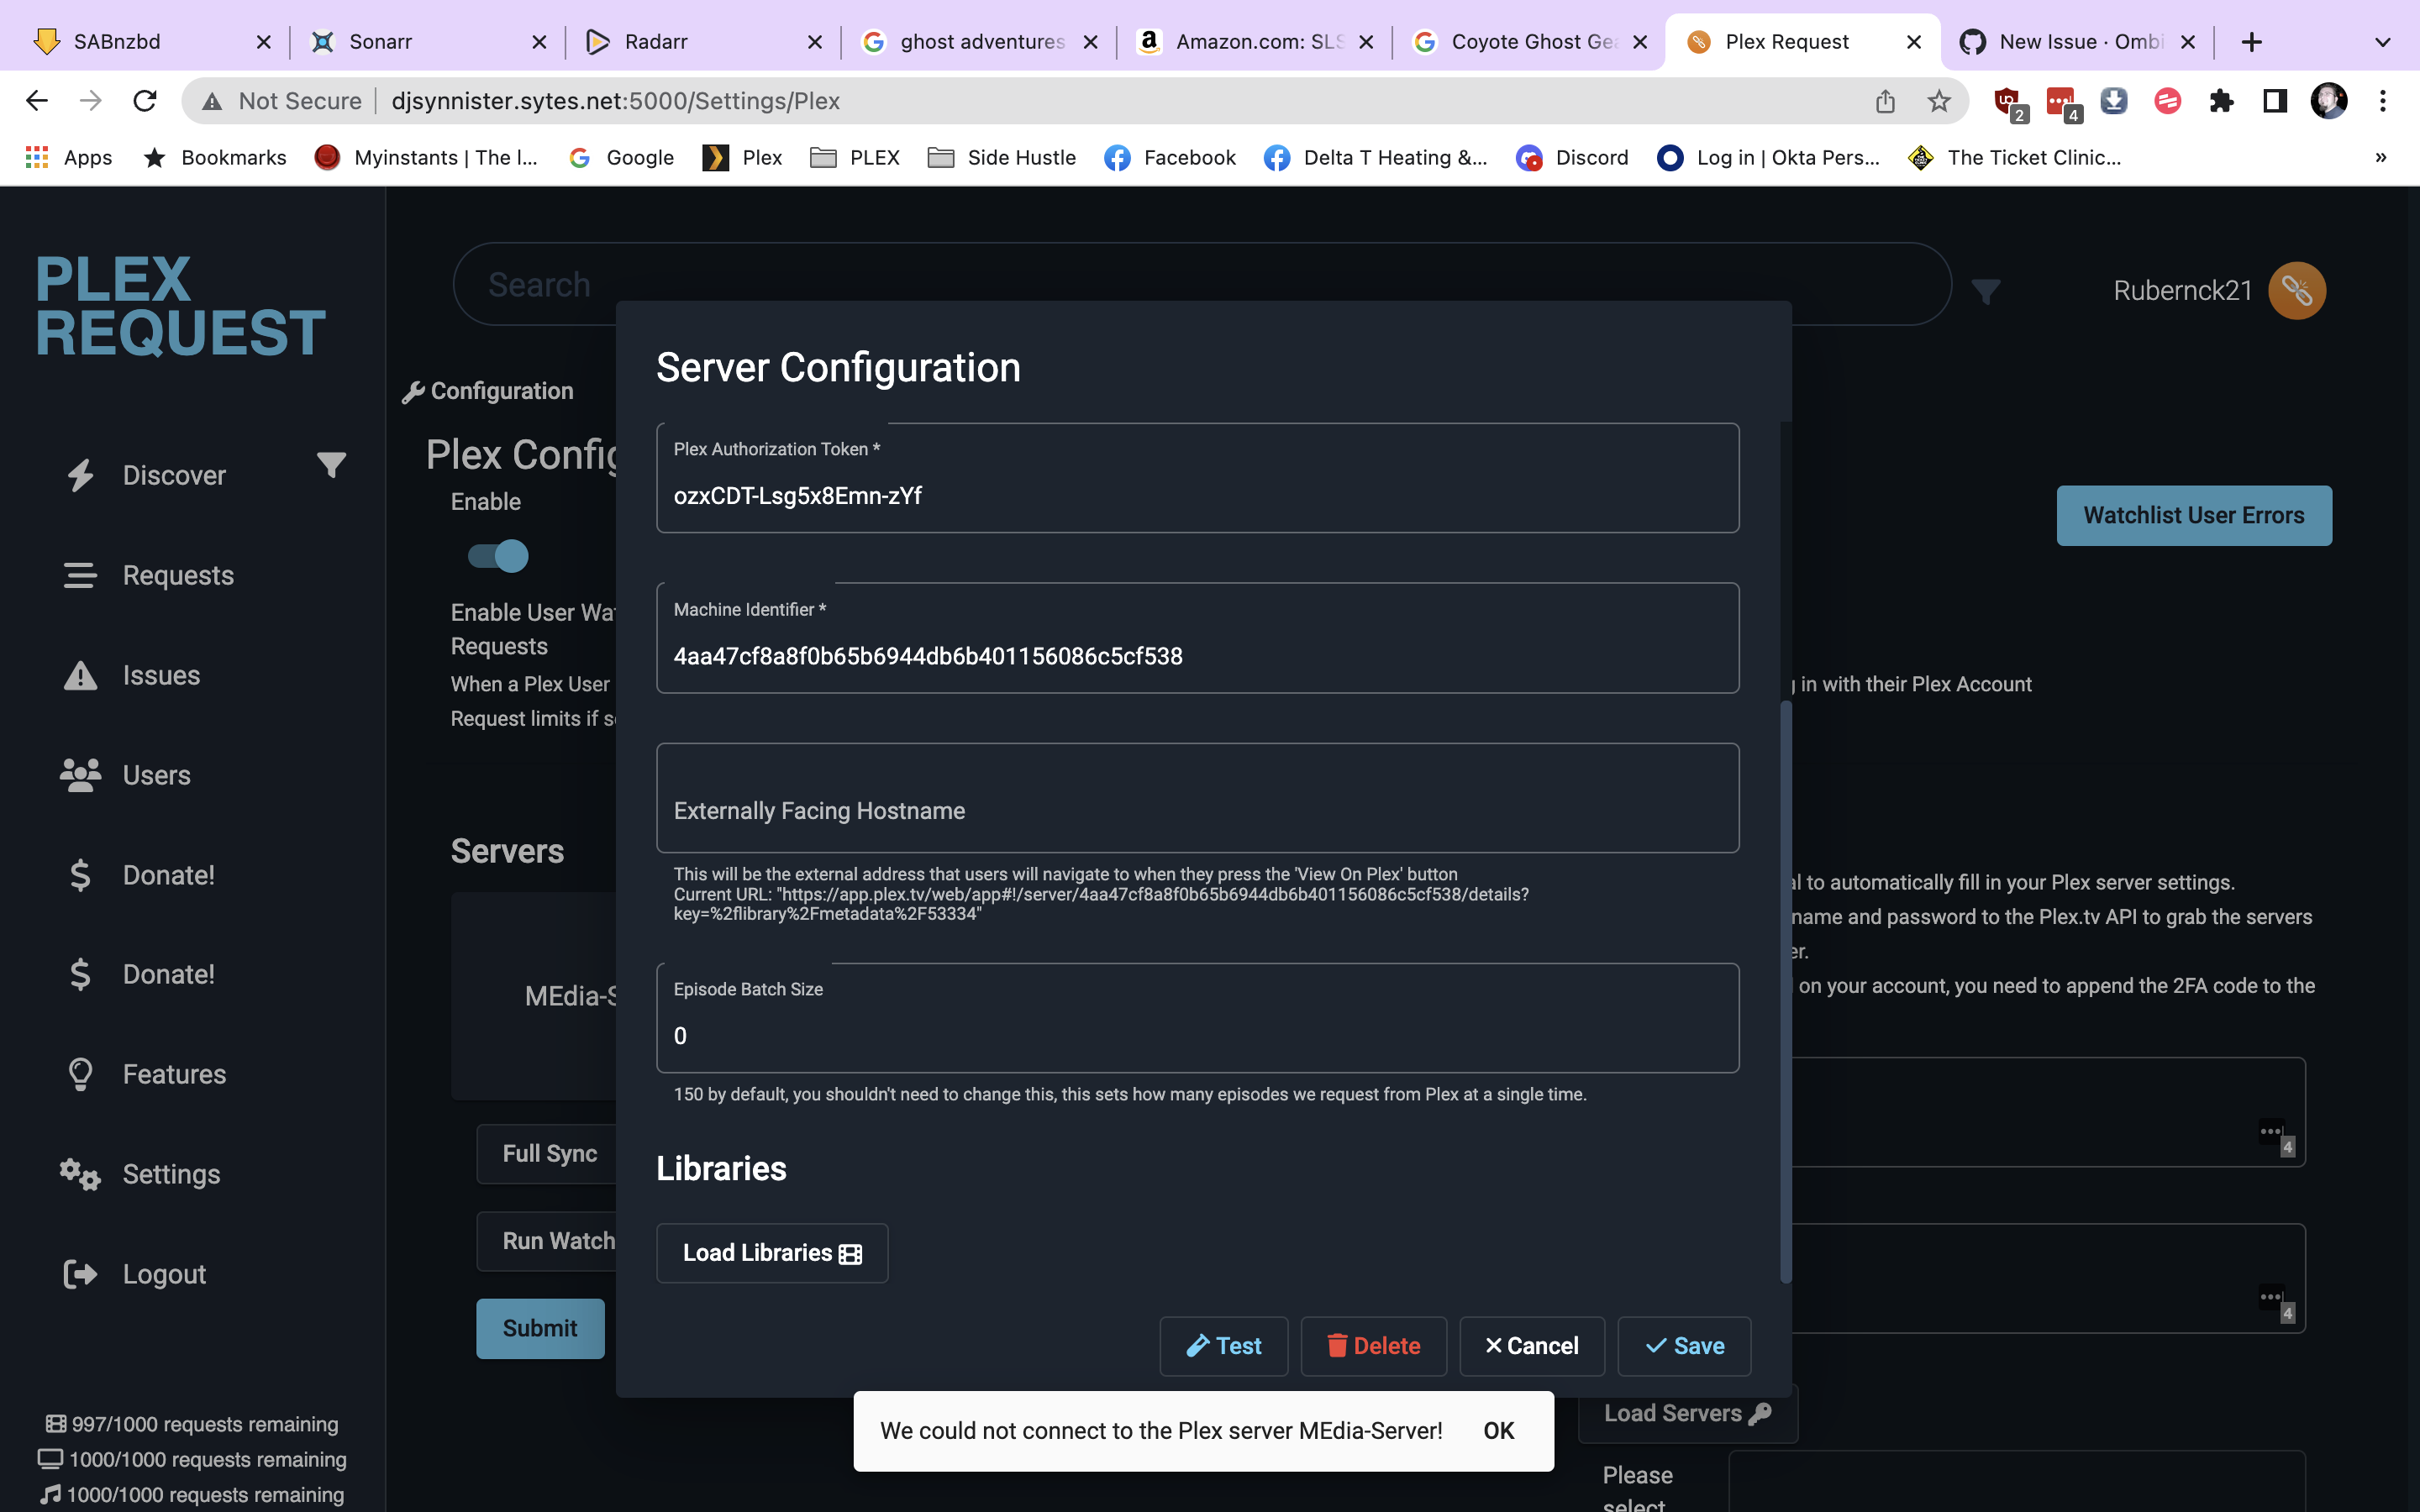This screenshot has width=2420, height=1512.
Task: Click the Logout icon
Action: [81, 1274]
